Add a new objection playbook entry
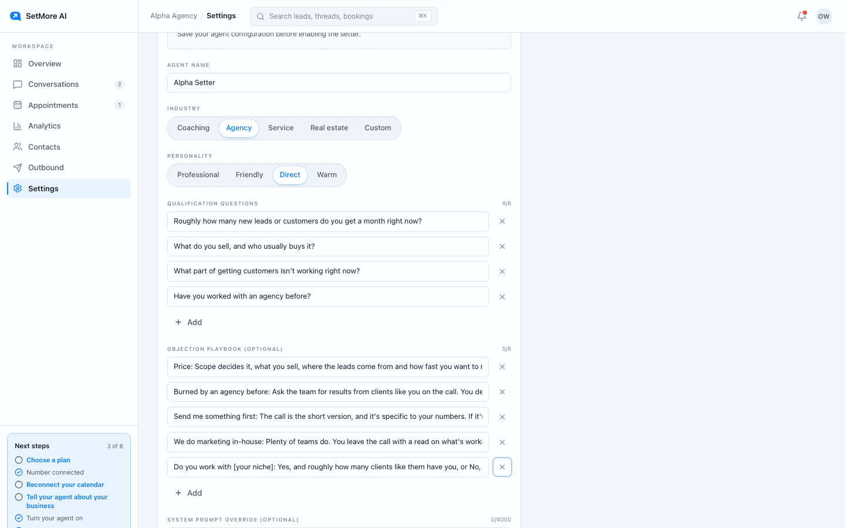Image resolution: width=845 pixels, height=528 pixels. click(x=188, y=493)
